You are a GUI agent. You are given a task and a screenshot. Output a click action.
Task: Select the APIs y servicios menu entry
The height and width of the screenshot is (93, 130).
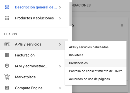pos(34,44)
